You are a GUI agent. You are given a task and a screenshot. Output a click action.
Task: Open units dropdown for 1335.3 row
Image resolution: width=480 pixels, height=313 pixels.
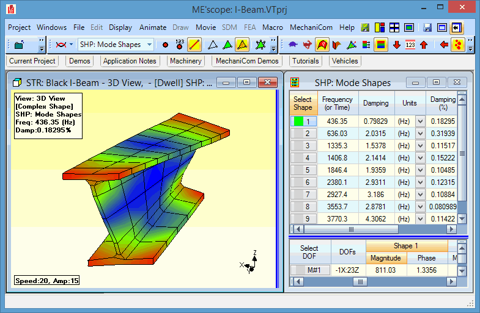pos(420,146)
